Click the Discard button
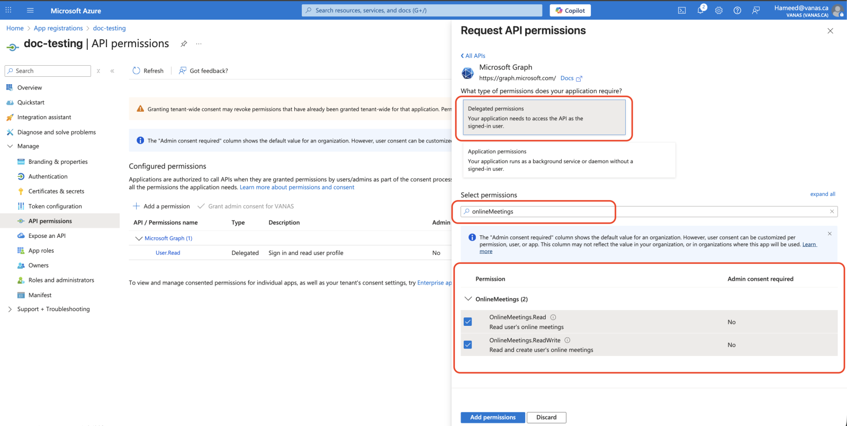Viewport: 847px width, 426px height. 546,418
